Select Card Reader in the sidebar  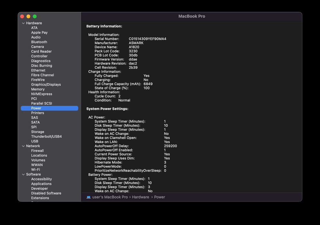pos(41,51)
